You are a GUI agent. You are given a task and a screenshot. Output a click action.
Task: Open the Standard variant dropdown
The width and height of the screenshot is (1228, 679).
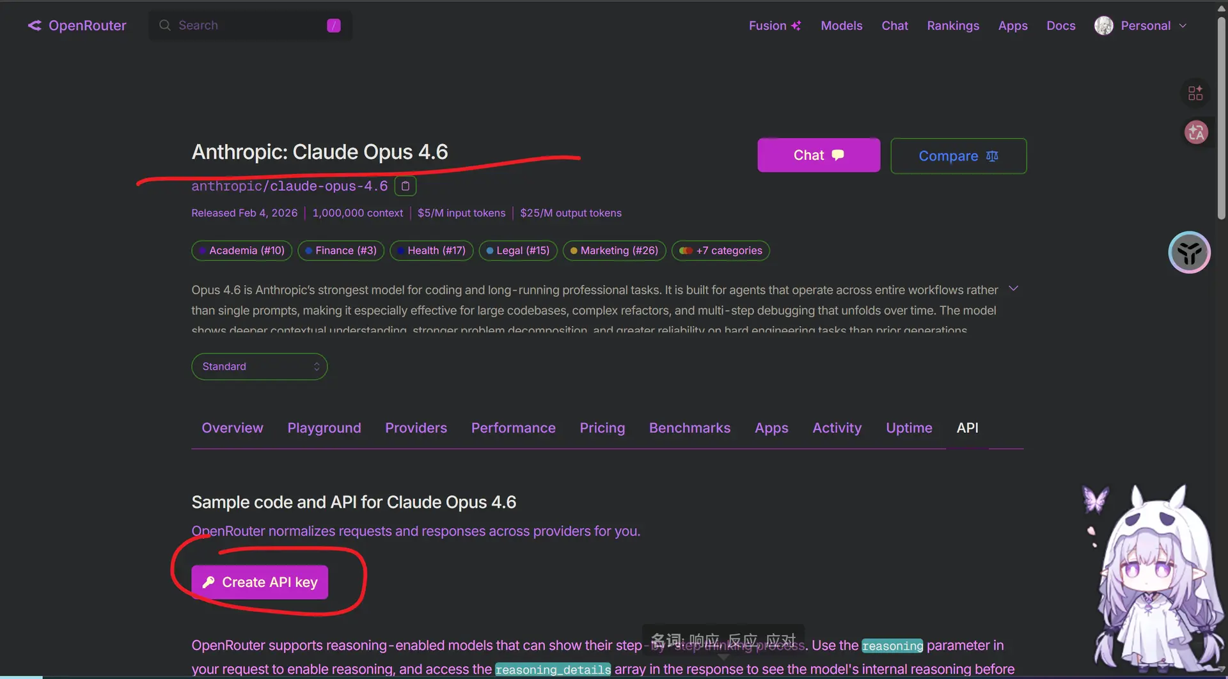260,366
